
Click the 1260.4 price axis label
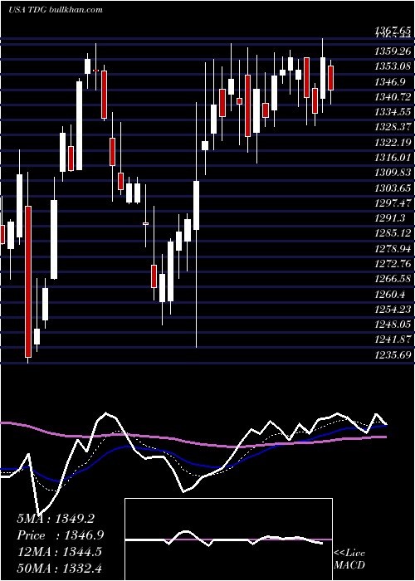tap(391, 294)
